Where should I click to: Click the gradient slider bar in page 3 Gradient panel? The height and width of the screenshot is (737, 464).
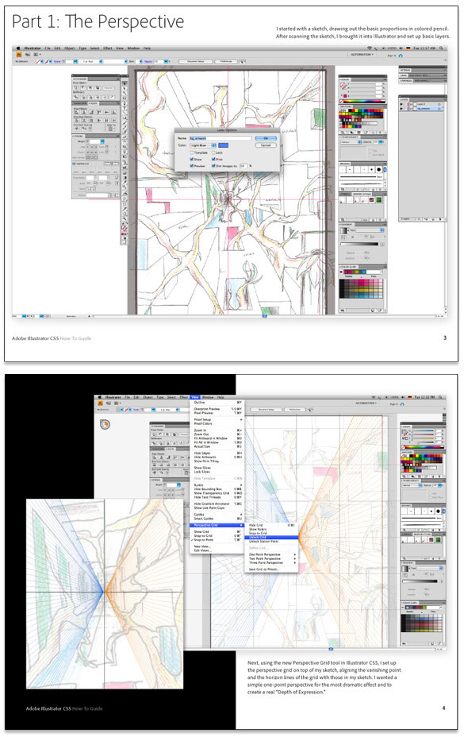359,245
